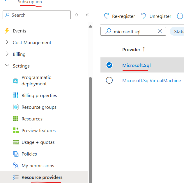Click the up/down expand-collapse menu icon

click(77, 15)
